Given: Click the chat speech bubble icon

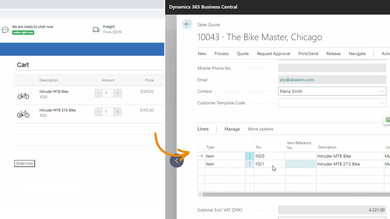Looking at the screenshot, I should (5, 30).
